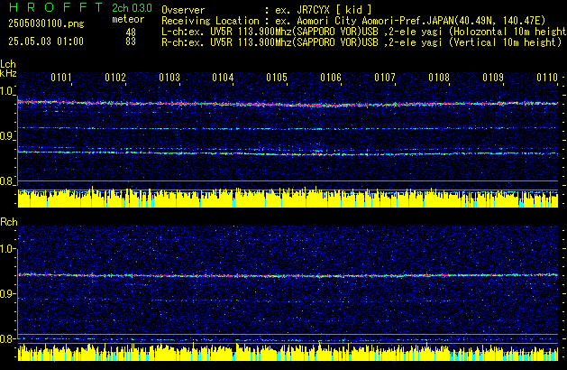
Task: Click the 2ch 0.3.0 version label
Action: tap(132, 8)
